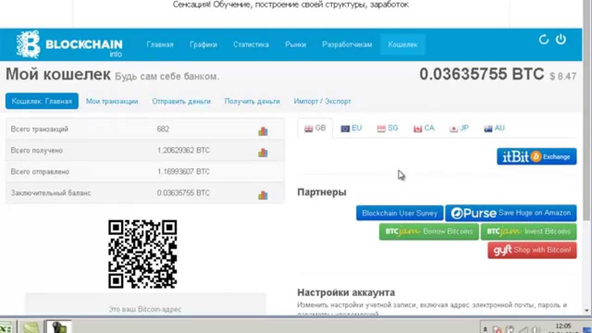The height and width of the screenshot is (333, 592).
Task: Click the 682 transactions value
Action: coord(163,129)
